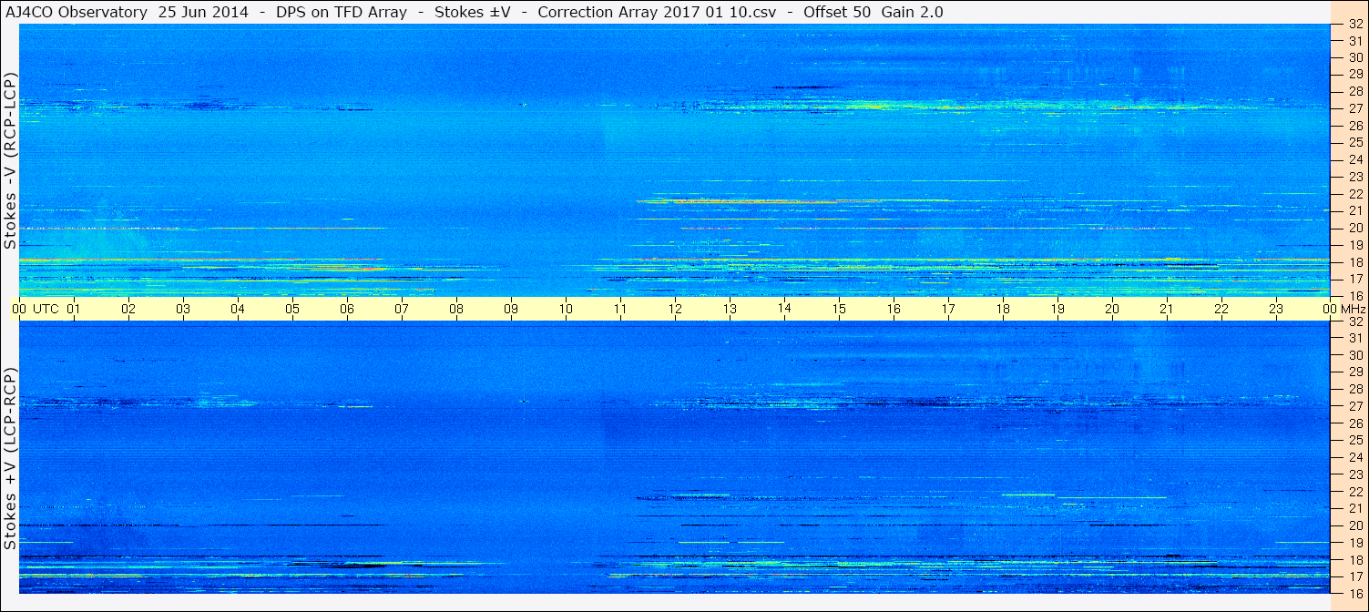Viewport: 1369px width, 612px height.
Task: Pick the 06 hour label on UTC axis
Action: (x=347, y=309)
